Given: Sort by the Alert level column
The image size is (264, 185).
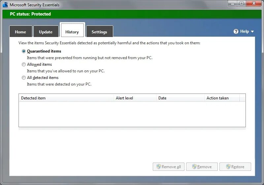Looking at the screenshot, I should pyautogui.click(x=135, y=98).
